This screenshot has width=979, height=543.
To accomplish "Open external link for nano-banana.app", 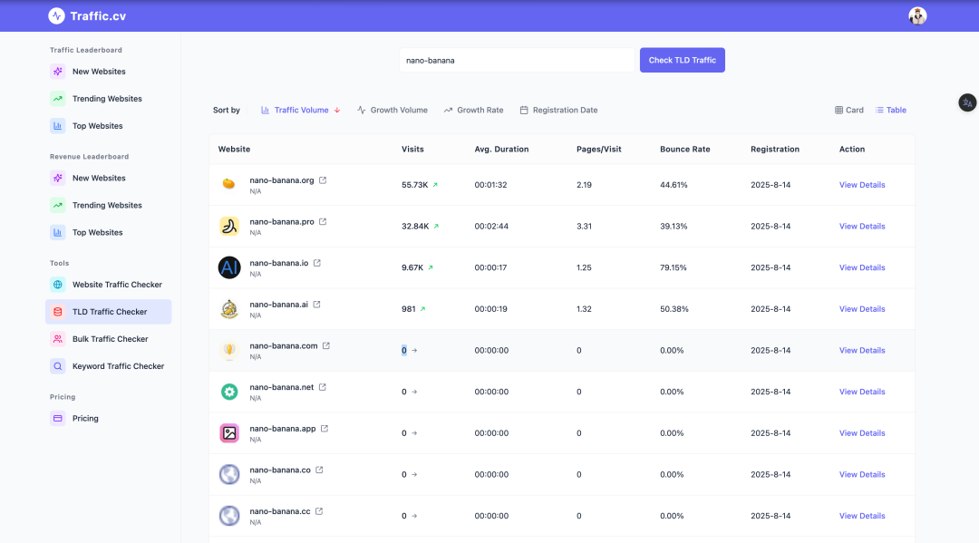I will 324,429.
